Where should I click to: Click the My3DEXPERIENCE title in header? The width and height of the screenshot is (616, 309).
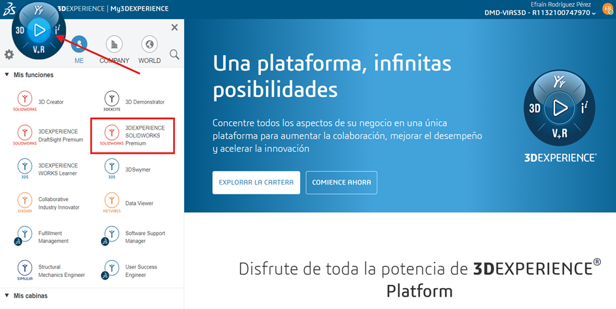[x=140, y=9]
